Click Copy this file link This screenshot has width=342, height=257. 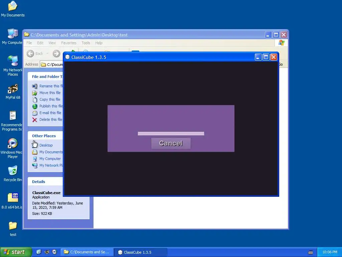[50, 99]
